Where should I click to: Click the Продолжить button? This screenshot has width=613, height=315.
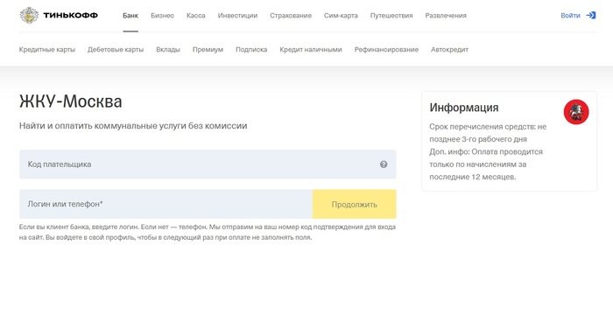click(354, 204)
